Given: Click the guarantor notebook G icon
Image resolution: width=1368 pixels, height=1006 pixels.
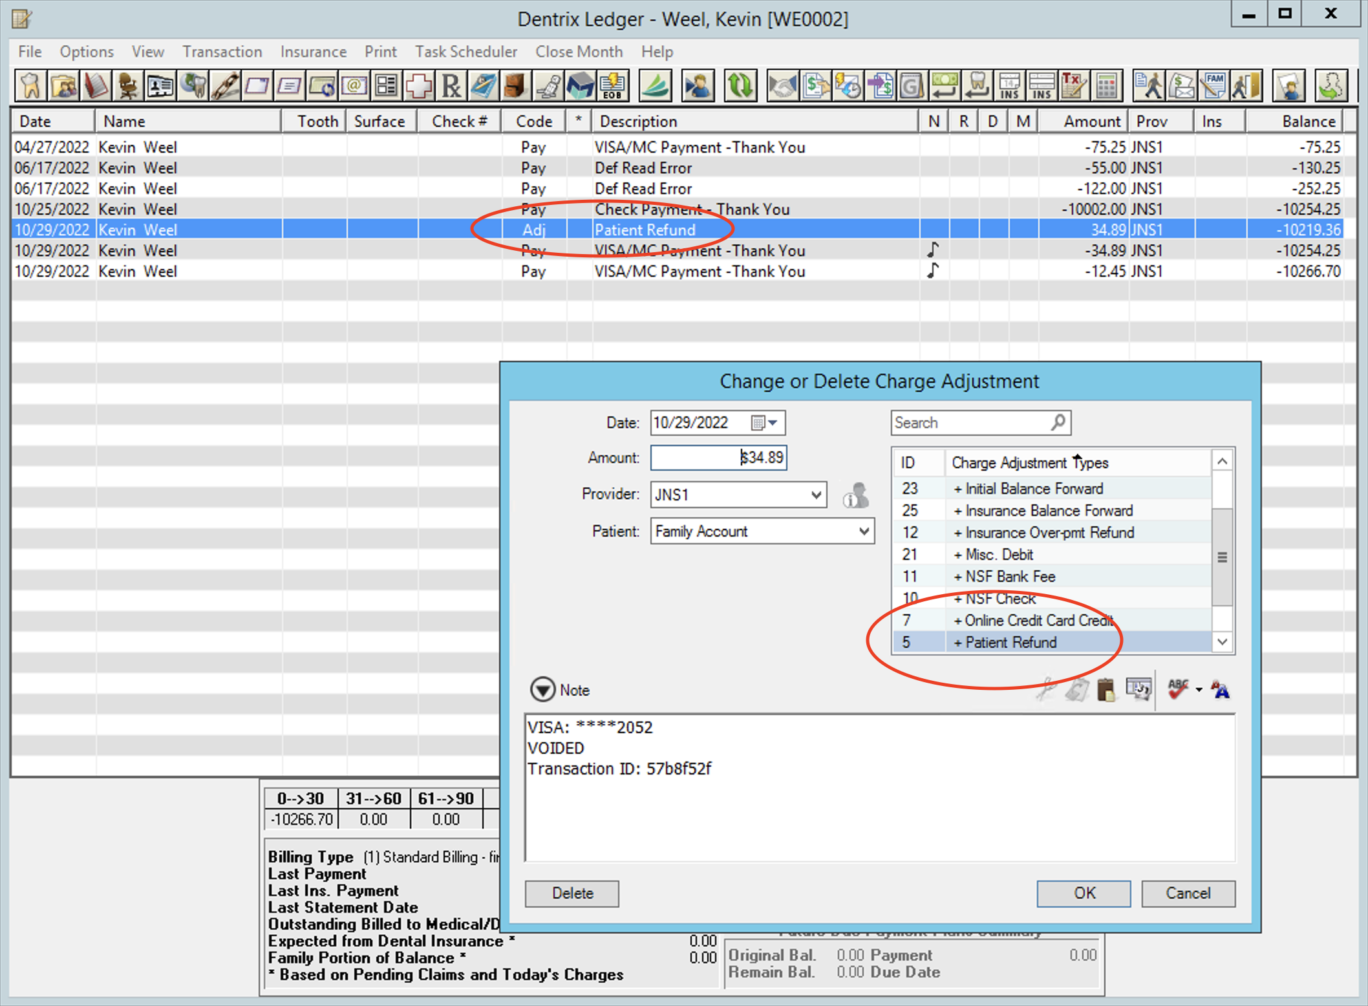Looking at the screenshot, I should 912,86.
